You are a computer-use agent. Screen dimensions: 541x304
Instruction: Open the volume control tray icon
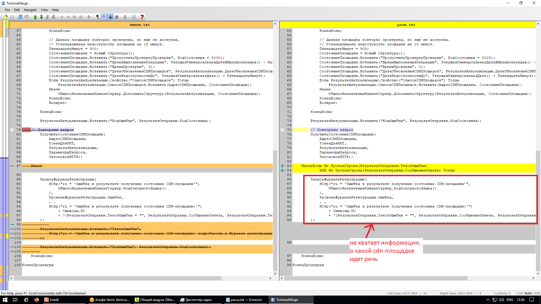coord(502,300)
